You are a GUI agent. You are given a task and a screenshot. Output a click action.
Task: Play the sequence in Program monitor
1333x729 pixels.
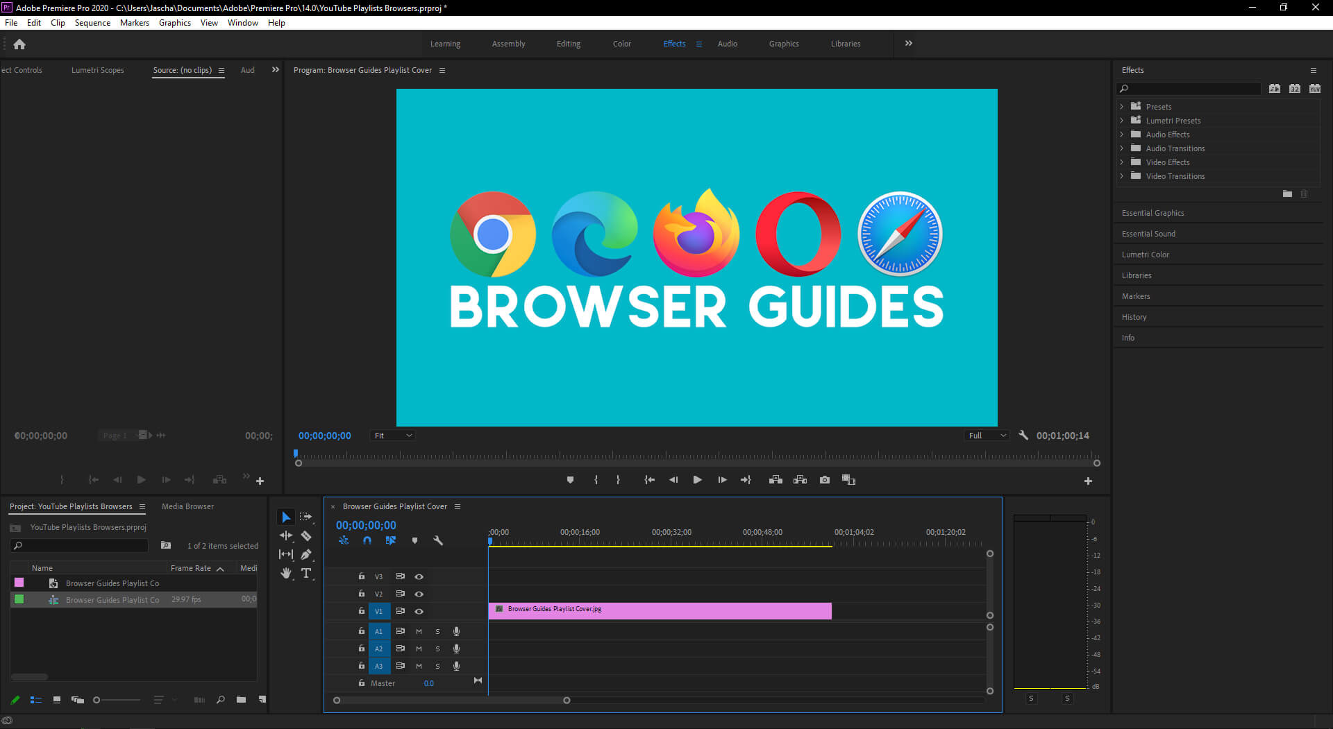tap(697, 480)
